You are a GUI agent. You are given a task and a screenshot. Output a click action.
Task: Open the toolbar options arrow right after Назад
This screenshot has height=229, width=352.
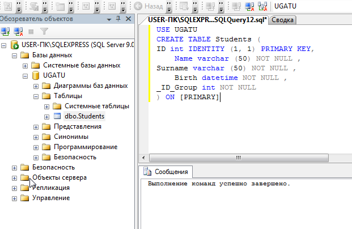[169, 7]
